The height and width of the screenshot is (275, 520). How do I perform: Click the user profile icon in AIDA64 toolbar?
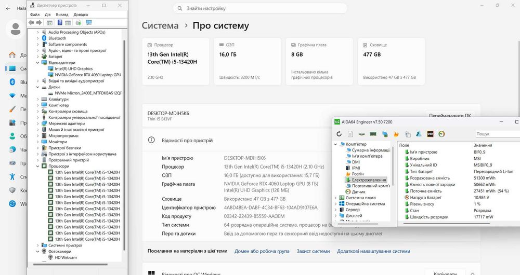click(419, 134)
